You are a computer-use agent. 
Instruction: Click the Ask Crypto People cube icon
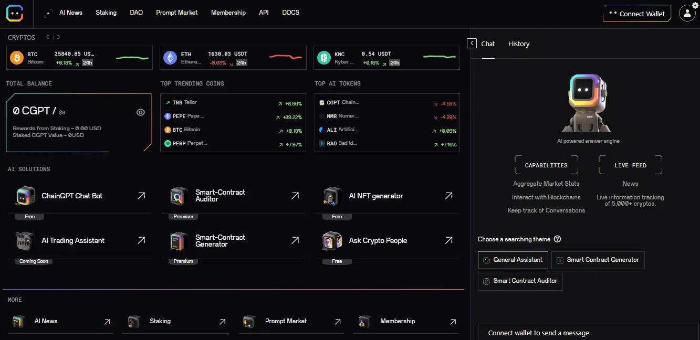pos(332,241)
